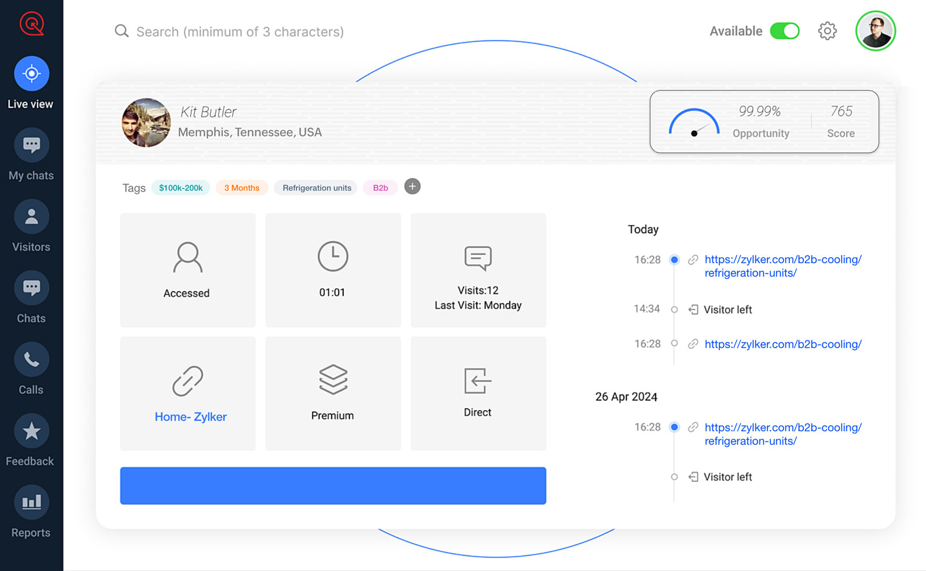Click the Visitor left event marker
Viewport: 926px width, 571px height.
coord(674,310)
